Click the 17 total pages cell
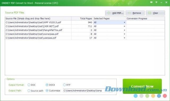The image size is (170, 101). coord(82,38)
